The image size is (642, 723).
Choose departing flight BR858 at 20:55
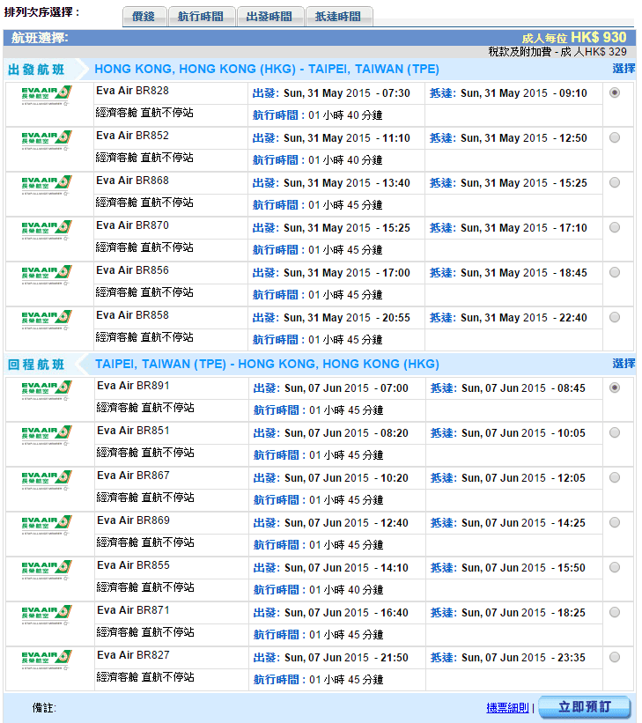pos(614,317)
